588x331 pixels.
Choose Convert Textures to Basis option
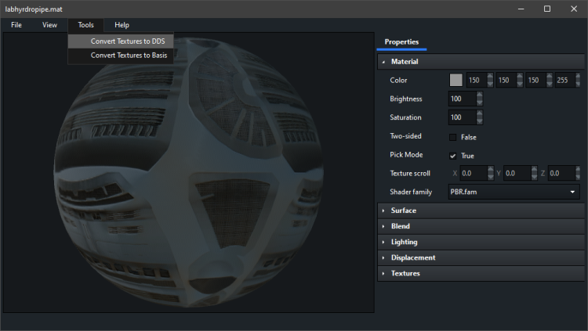click(x=129, y=56)
